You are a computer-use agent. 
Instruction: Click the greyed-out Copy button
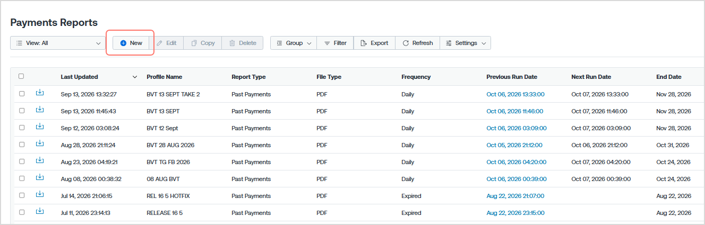click(203, 43)
